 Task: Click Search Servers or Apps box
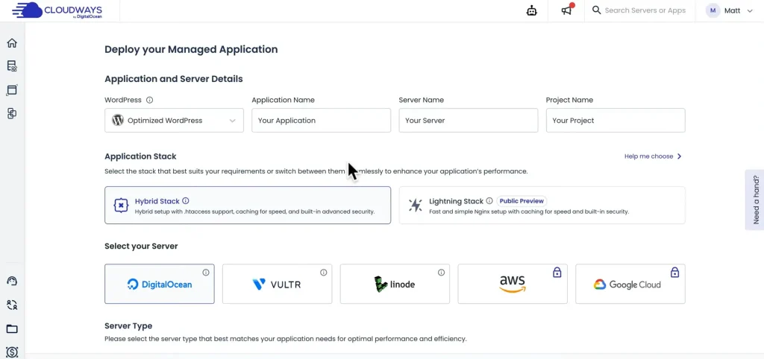point(645,10)
